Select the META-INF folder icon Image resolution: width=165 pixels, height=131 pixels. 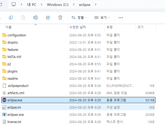(x=4, y=57)
